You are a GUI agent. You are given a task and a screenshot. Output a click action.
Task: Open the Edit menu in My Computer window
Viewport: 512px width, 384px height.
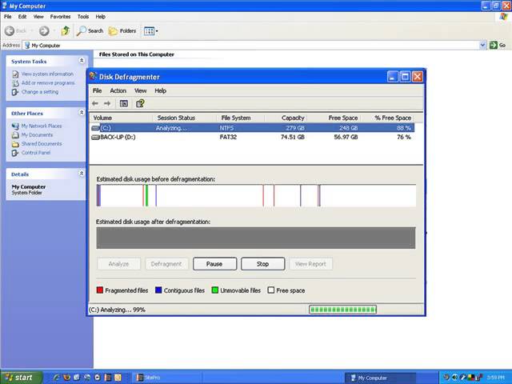pyautogui.click(x=22, y=16)
